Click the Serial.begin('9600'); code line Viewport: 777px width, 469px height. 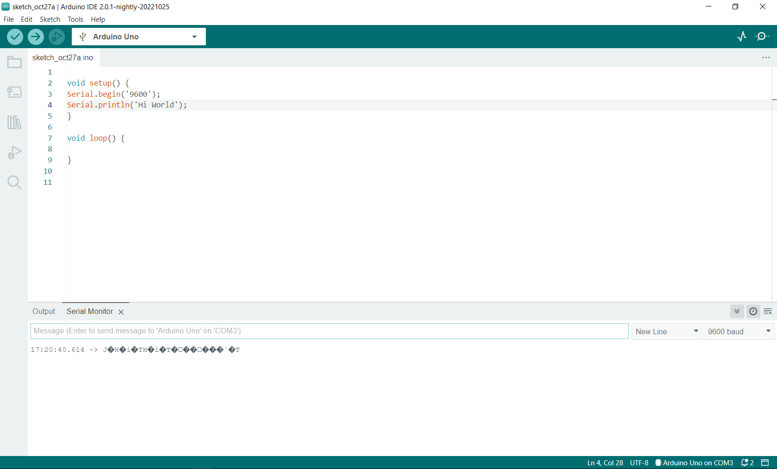tap(114, 94)
